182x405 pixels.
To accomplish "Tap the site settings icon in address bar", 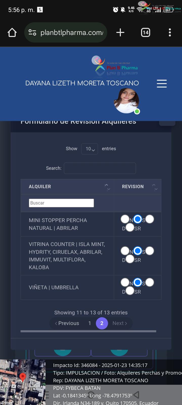I will [x=32, y=32].
